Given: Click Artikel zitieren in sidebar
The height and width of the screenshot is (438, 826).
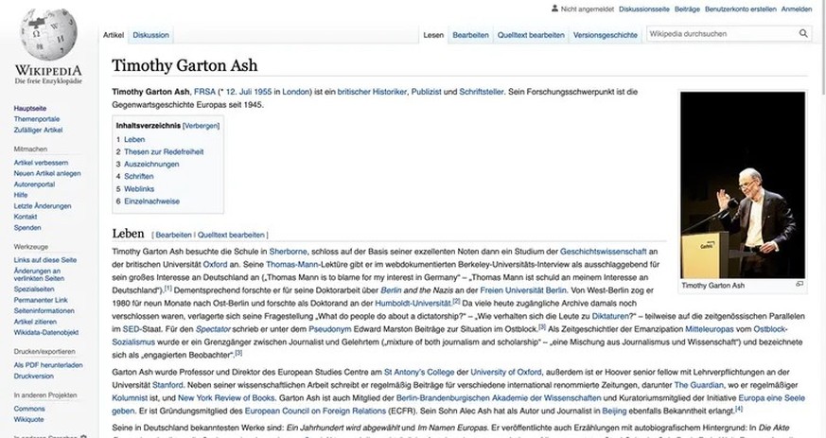Looking at the screenshot, I should point(35,322).
